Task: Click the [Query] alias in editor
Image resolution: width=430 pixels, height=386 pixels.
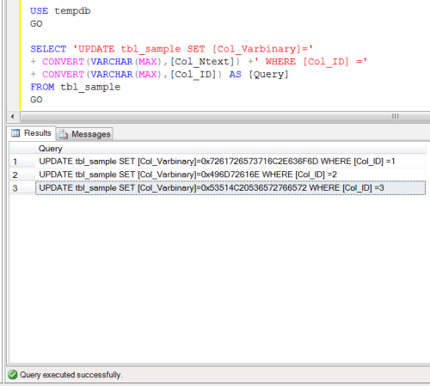Action: (x=268, y=75)
